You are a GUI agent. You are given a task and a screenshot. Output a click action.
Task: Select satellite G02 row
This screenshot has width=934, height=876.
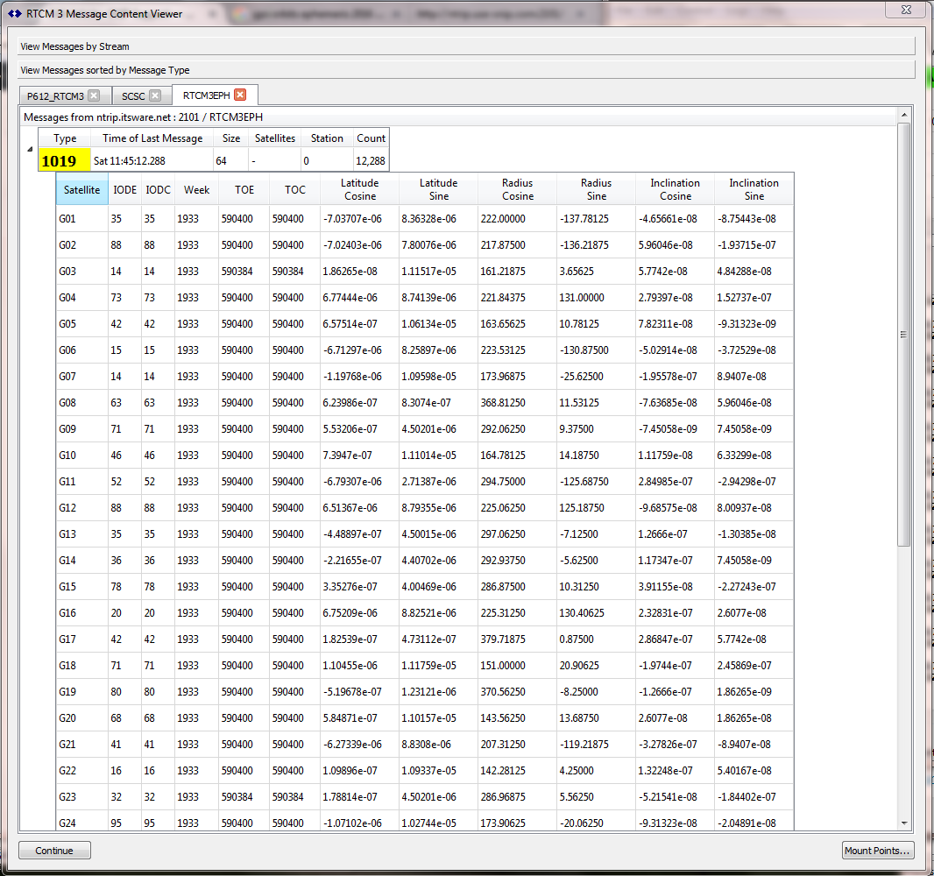click(x=425, y=244)
